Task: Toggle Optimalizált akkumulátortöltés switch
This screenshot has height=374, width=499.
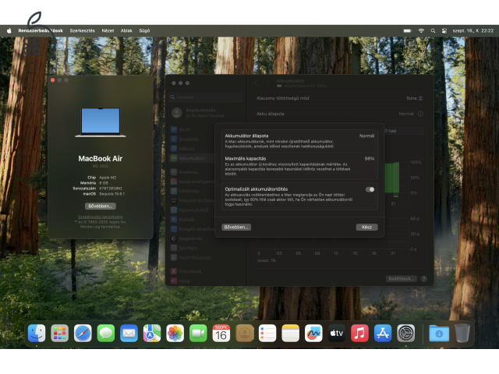Action: [x=370, y=189]
